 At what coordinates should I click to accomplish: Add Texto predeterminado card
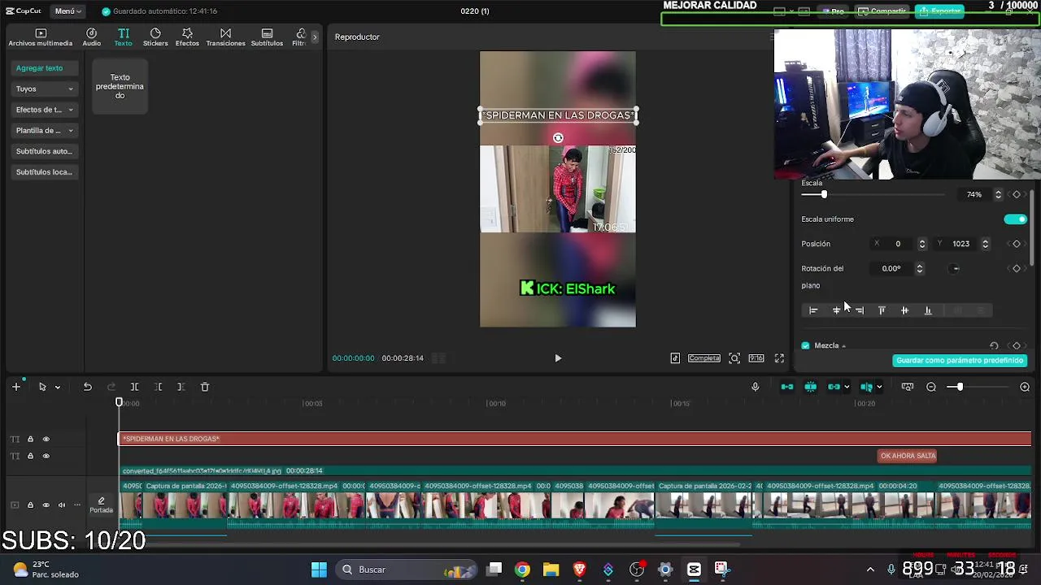click(x=120, y=86)
